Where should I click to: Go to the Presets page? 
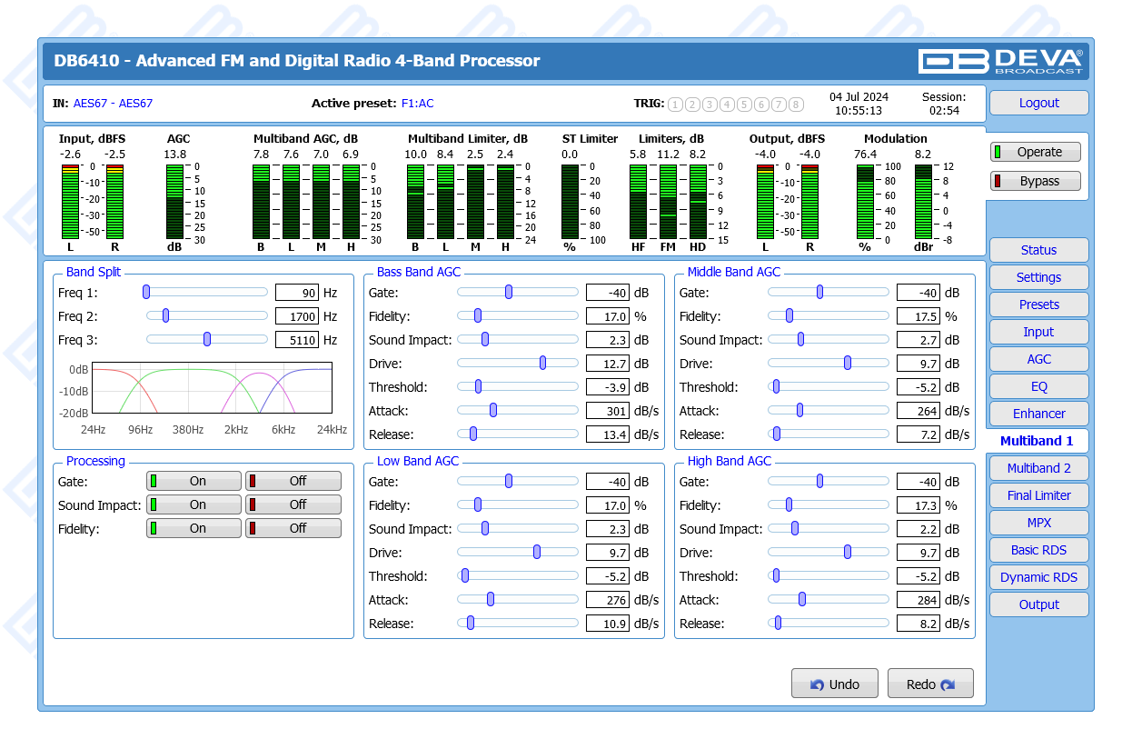point(1038,305)
